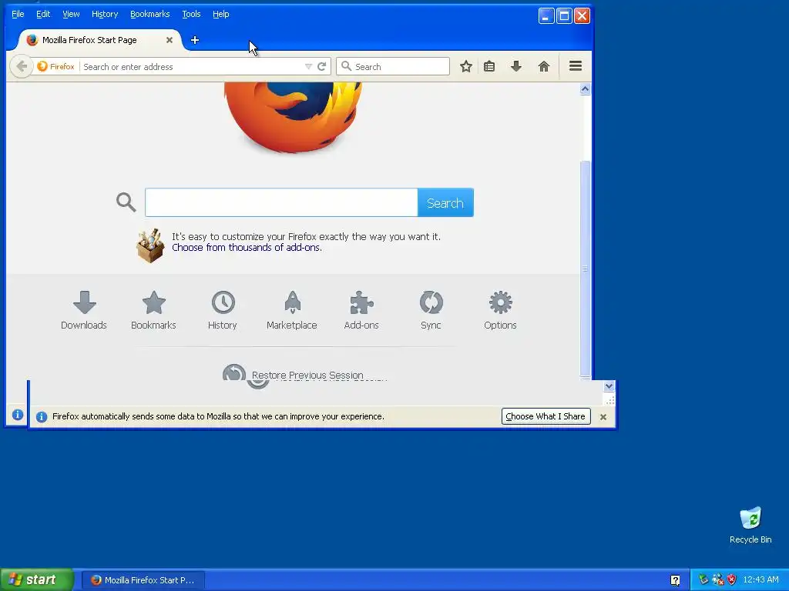The image size is (789, 591).
Task: Open the hamburger menu
Action: coord(576,66)
